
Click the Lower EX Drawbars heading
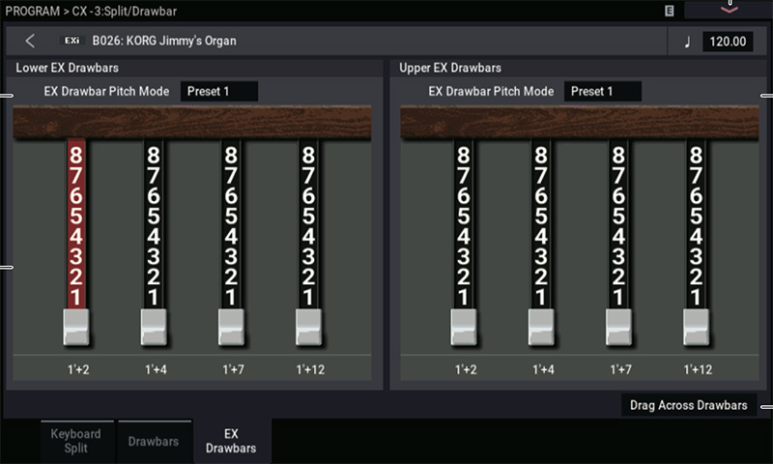pos(67,68)
